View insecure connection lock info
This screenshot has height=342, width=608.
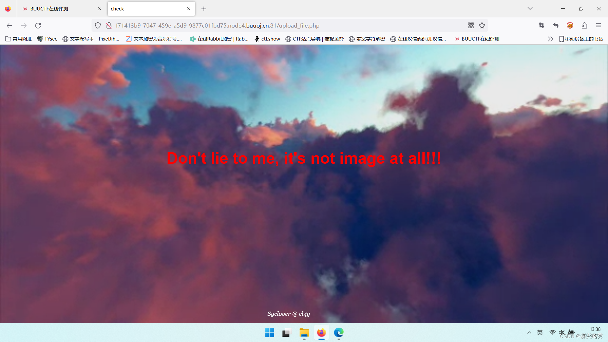click(x=109, y=26)
